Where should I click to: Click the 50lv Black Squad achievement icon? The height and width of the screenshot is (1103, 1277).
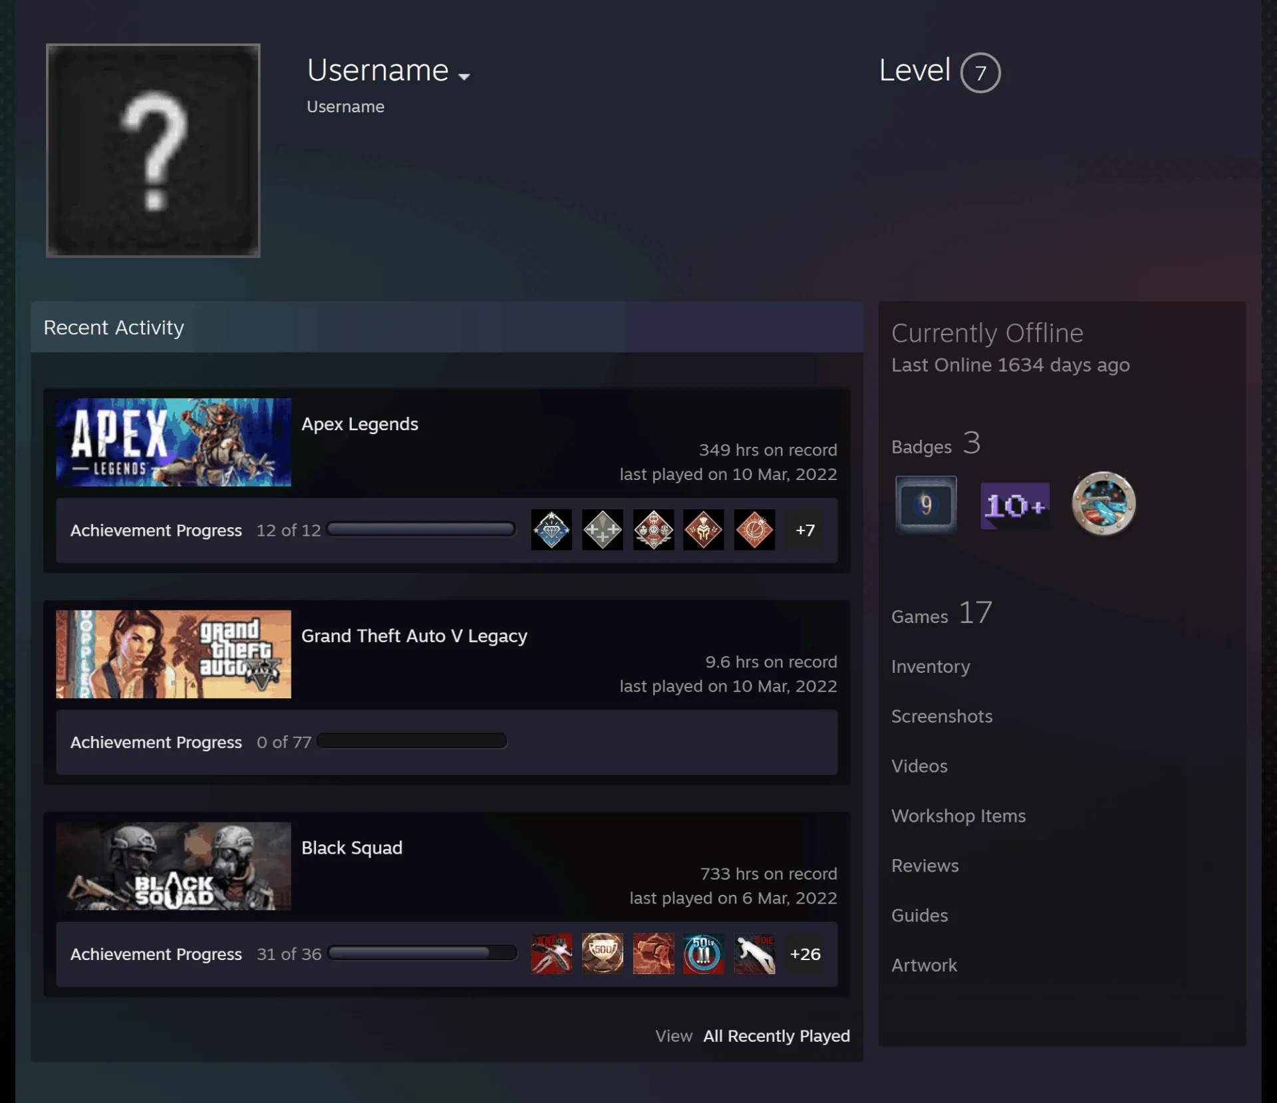[x=704, y=953]
